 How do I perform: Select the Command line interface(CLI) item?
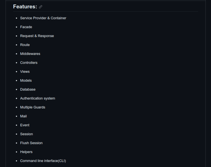pyautogui.click(x=43, y=161)
